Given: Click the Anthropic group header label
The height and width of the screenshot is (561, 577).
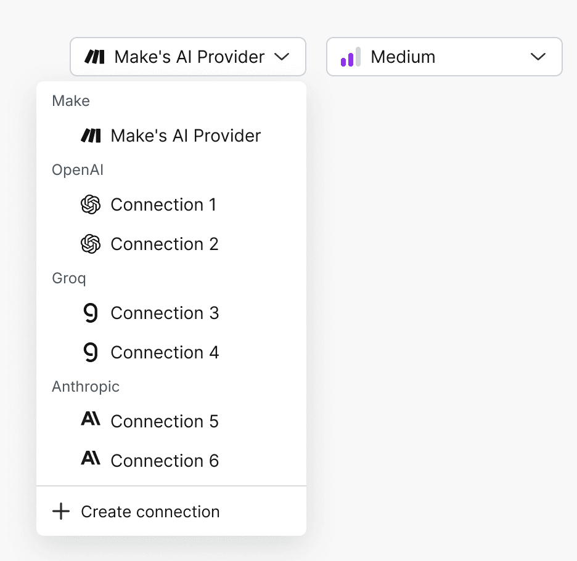Looking at the screenshot, I should (86, 387).
